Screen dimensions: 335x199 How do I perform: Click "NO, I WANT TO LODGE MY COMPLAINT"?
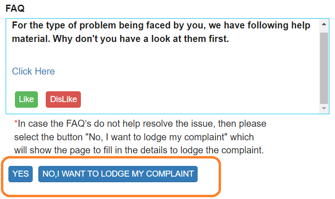[x=118, y=174]
